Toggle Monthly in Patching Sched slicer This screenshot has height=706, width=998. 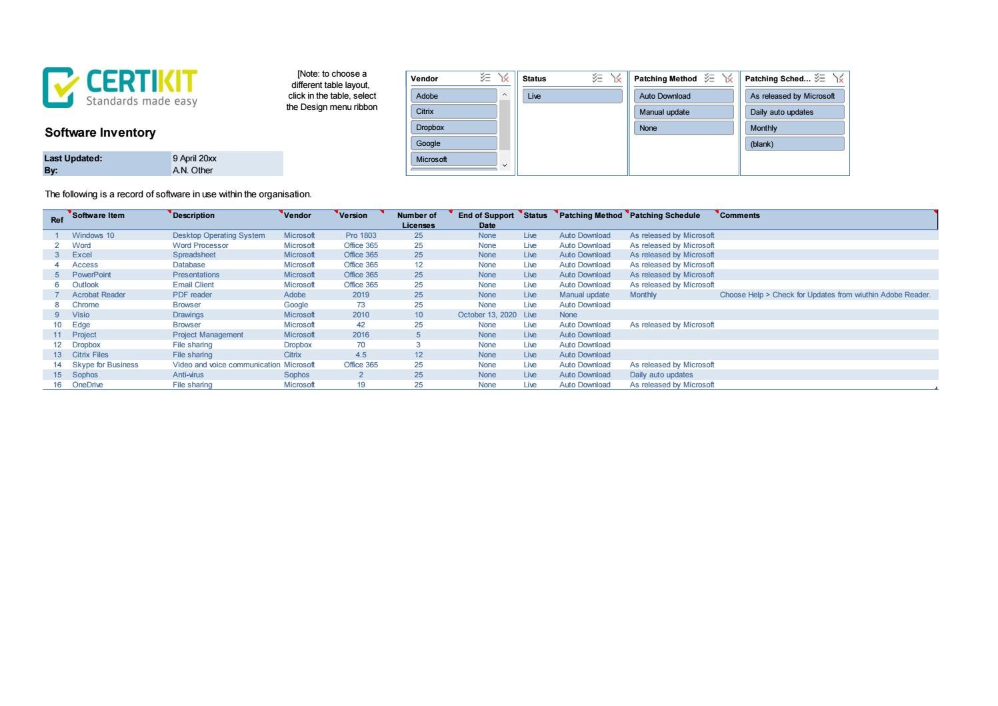793,127
